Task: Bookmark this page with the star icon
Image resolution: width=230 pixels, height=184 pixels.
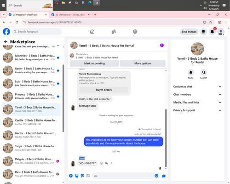Action: 211,22
